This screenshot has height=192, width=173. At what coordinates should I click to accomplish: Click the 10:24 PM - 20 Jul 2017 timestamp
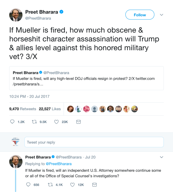pyautogui.click(x=29, y=96)
